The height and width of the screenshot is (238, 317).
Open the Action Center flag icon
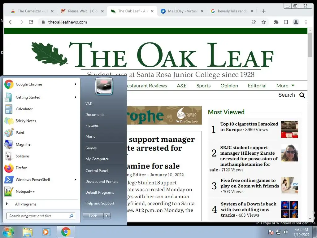(x=271, y=232)
